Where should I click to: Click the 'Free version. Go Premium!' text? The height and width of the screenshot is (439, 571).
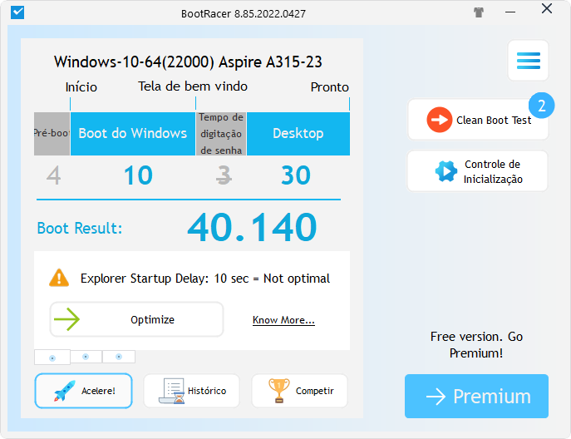pyautogui.click(x=476, y=345)
